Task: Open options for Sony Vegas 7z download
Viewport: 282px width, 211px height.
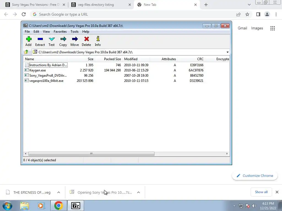Action: [x=139, y=192]
